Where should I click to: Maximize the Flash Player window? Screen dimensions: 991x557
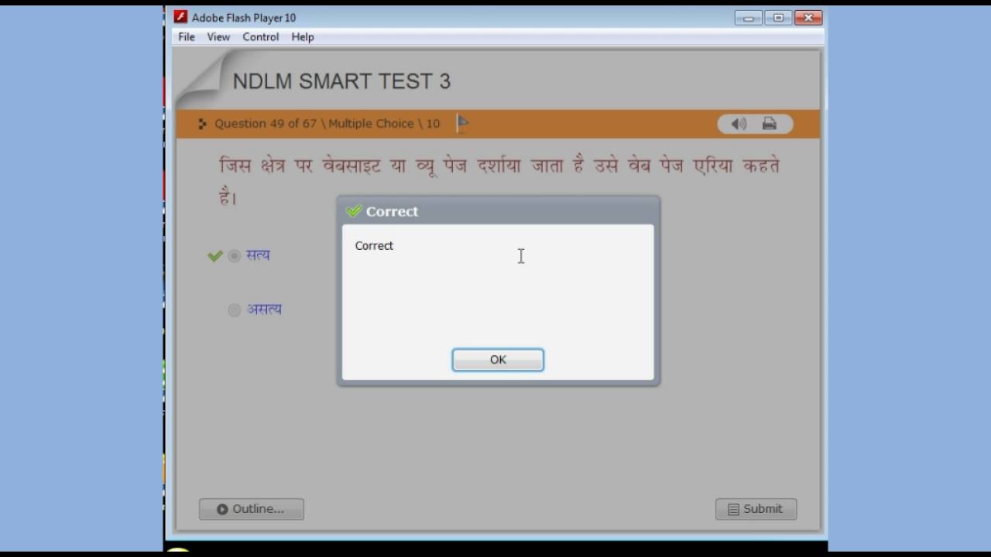click(778, 17)
